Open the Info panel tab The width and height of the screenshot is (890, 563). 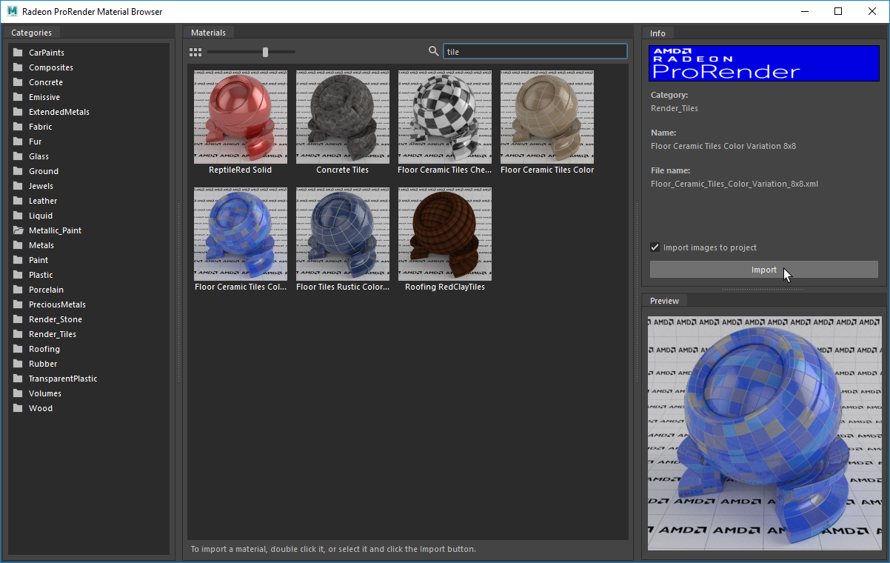[x=658, y=33]
